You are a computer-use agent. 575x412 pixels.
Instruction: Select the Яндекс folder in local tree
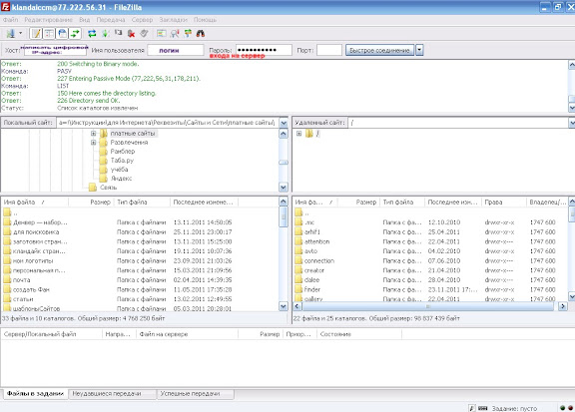(121, 179)
